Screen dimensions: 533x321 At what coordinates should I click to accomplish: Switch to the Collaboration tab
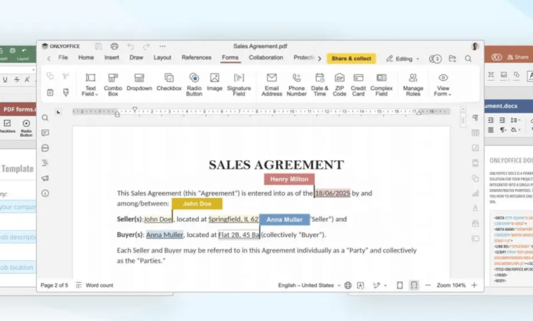coord(266,58)
